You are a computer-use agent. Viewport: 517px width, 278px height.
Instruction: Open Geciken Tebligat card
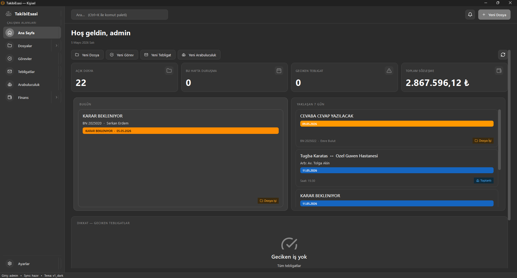(344, 77)
